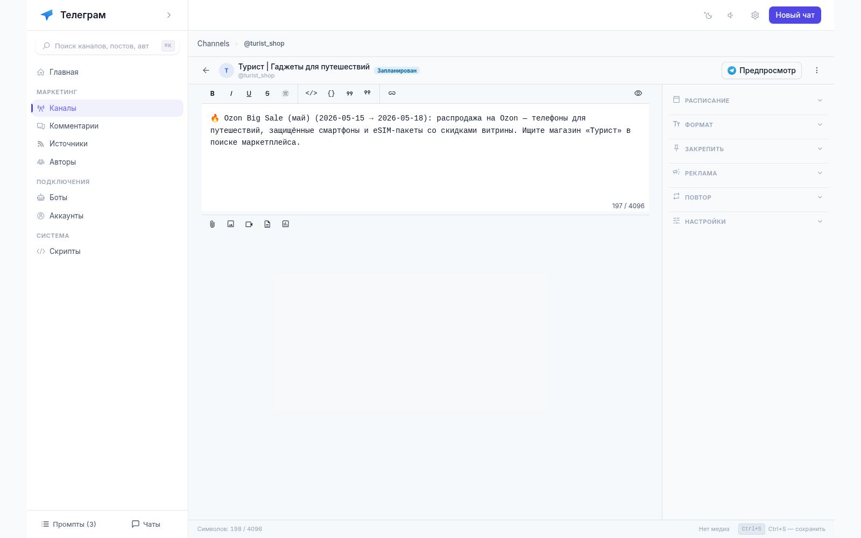The width and height of the screenshot is (861, 538).
Task: Open Скрипты in the sidebar
Action: (107, 251)
